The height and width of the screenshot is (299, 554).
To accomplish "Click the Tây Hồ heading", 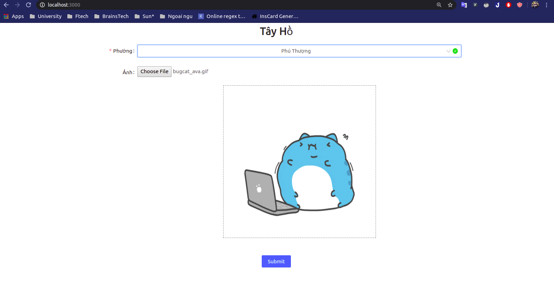I will pos(276,31).
